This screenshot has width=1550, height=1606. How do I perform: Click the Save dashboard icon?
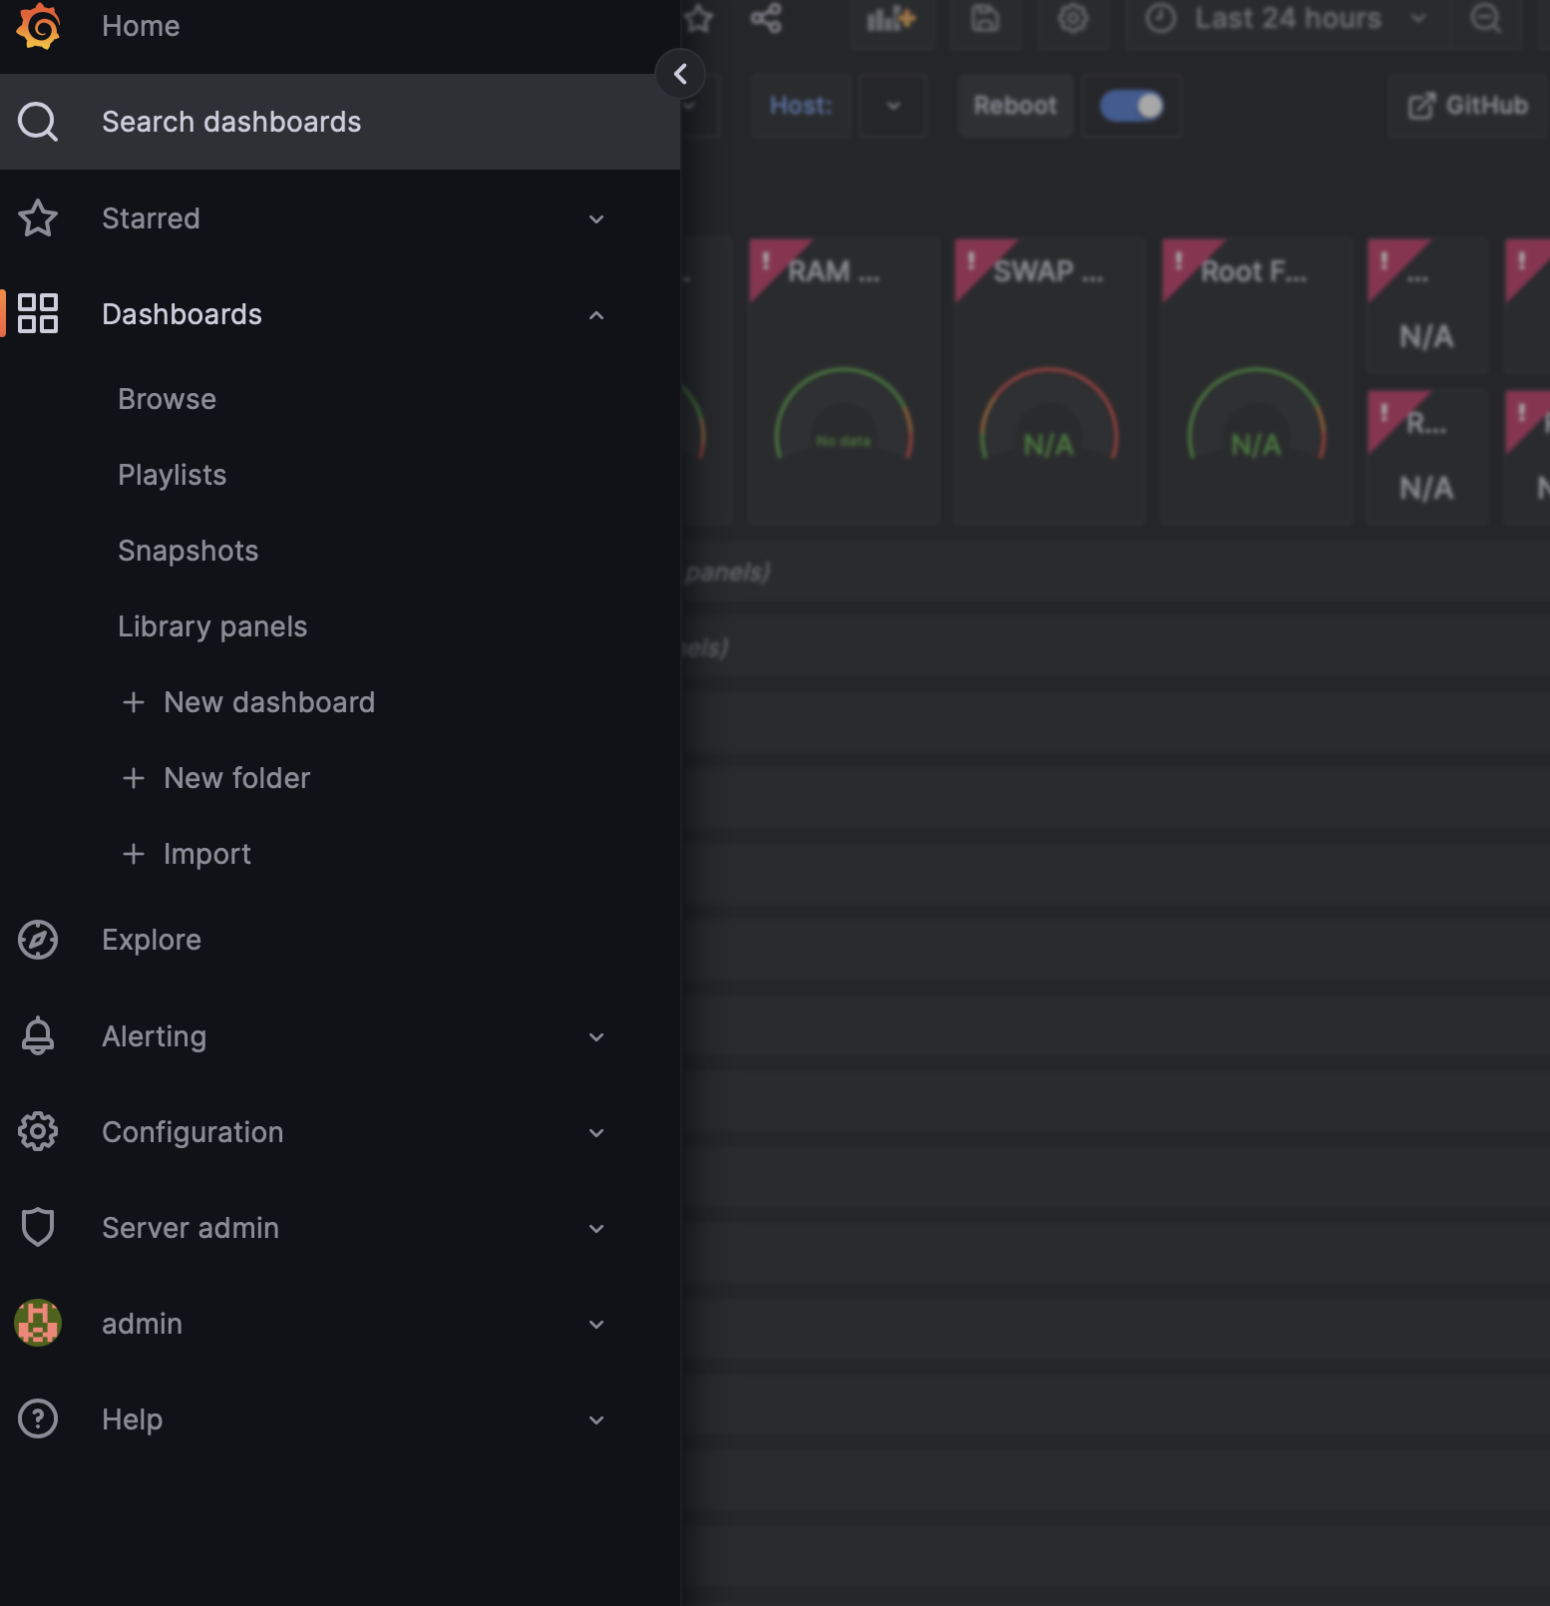(985, 18)
